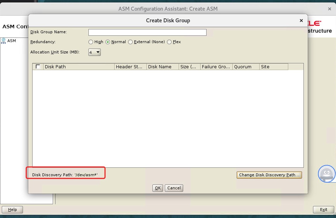Click the Size column header
Viewport: 336px width, 218px height.
[190, 67]
